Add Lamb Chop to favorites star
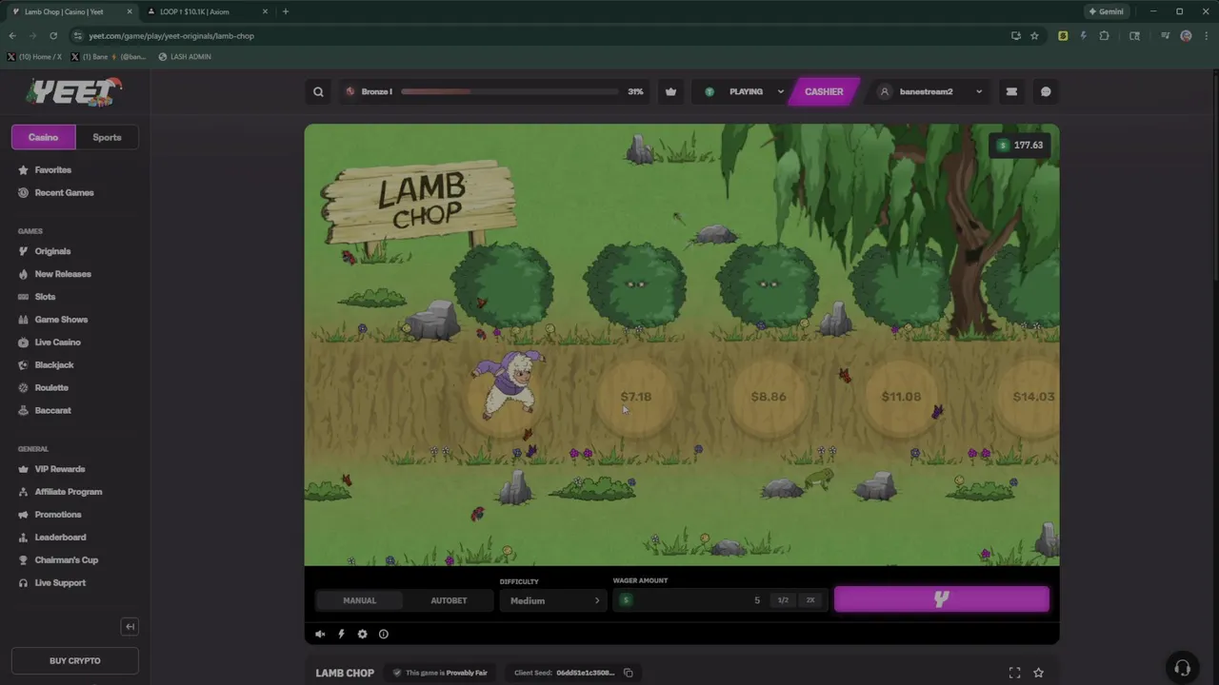Screen dimensions: 1219x685 (1038, 673)
